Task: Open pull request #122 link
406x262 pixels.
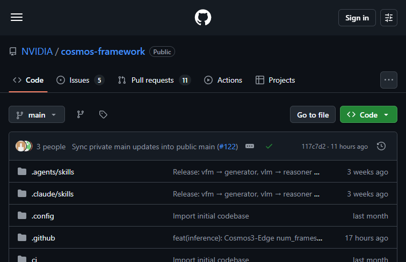Action: click(228, 147)
